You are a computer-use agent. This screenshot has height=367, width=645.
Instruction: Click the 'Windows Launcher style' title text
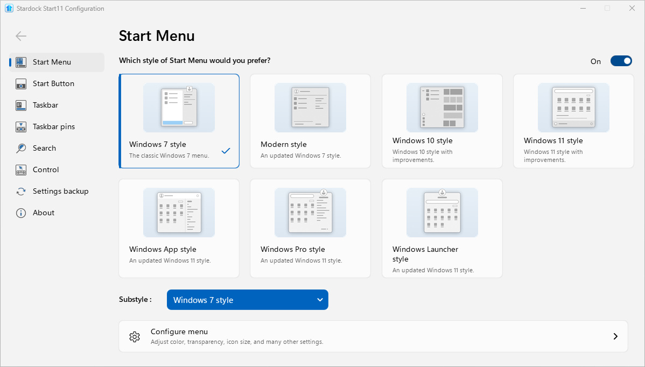pos(425,254)
